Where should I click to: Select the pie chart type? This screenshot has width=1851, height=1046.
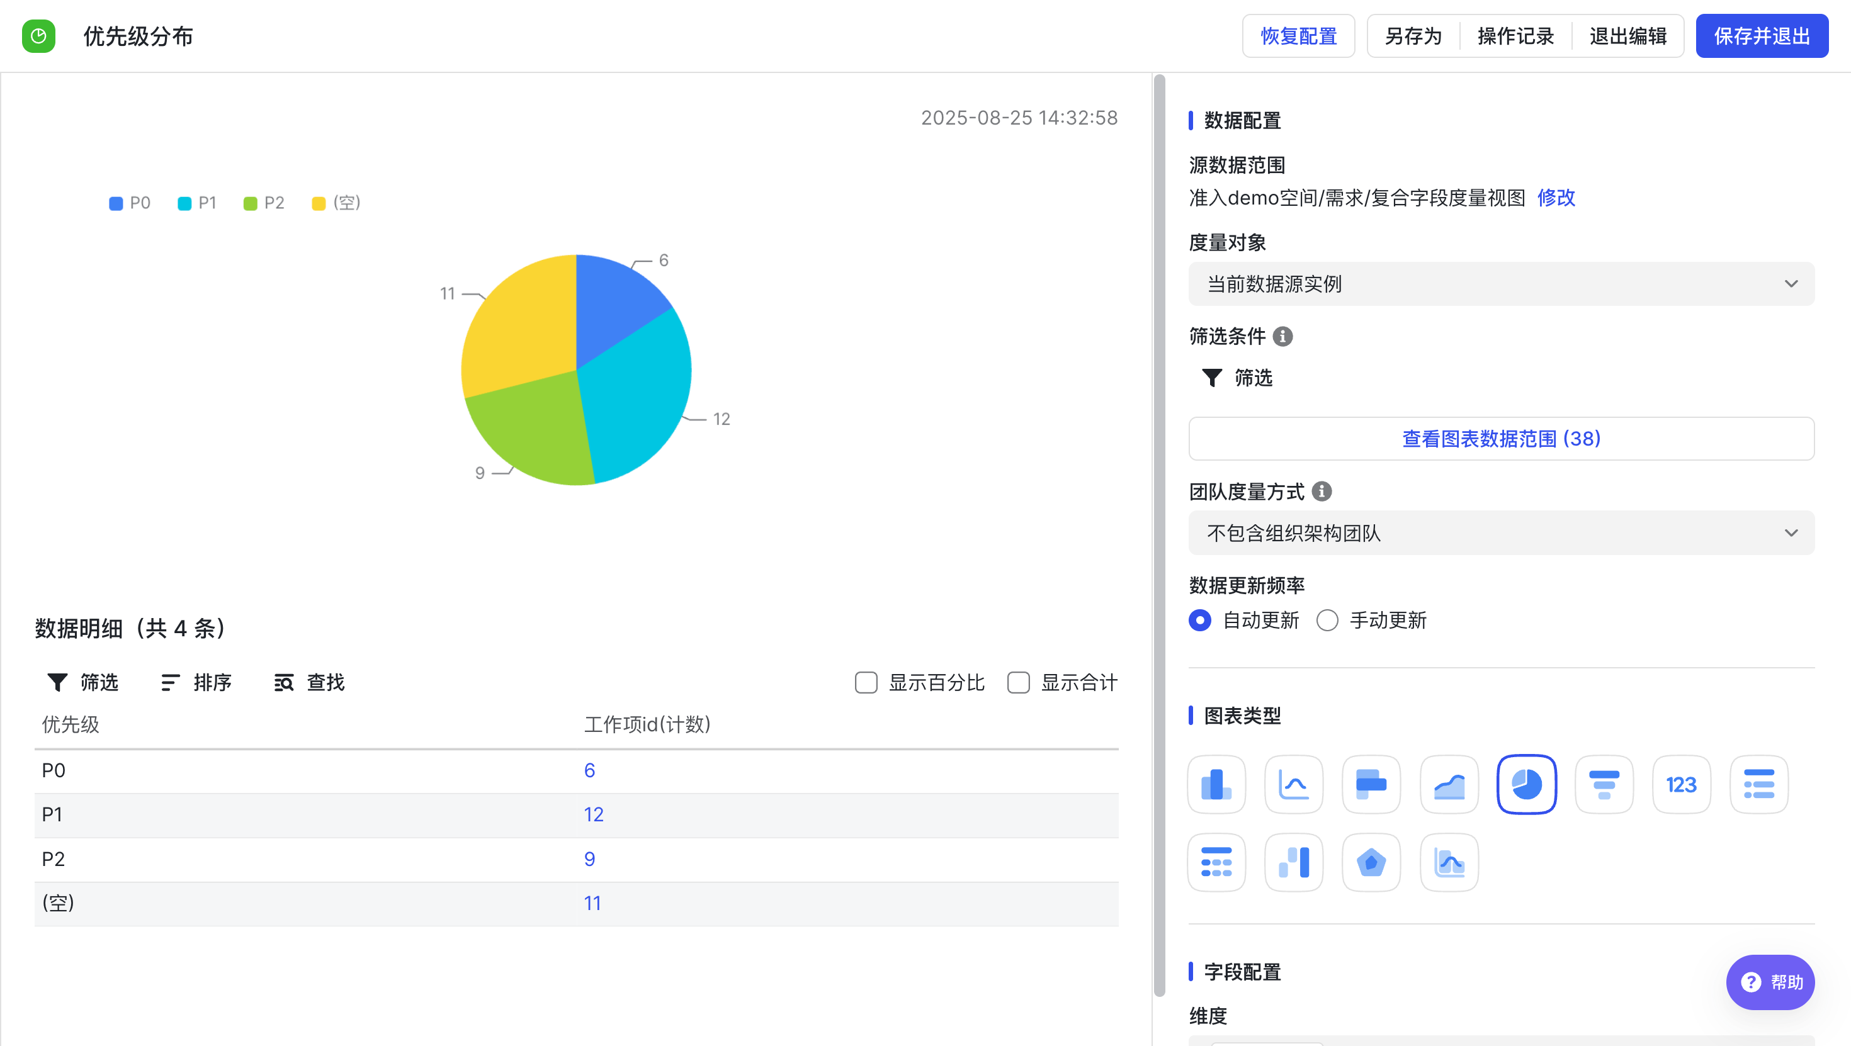point(1527,784)
